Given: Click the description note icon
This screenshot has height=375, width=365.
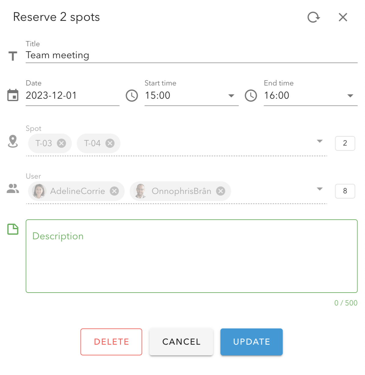Looking at the screenshot, I should pyautogui.click(x=13, y=229).
